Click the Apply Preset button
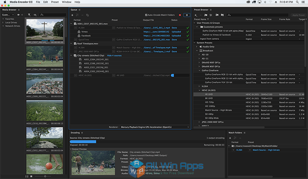 299,15
